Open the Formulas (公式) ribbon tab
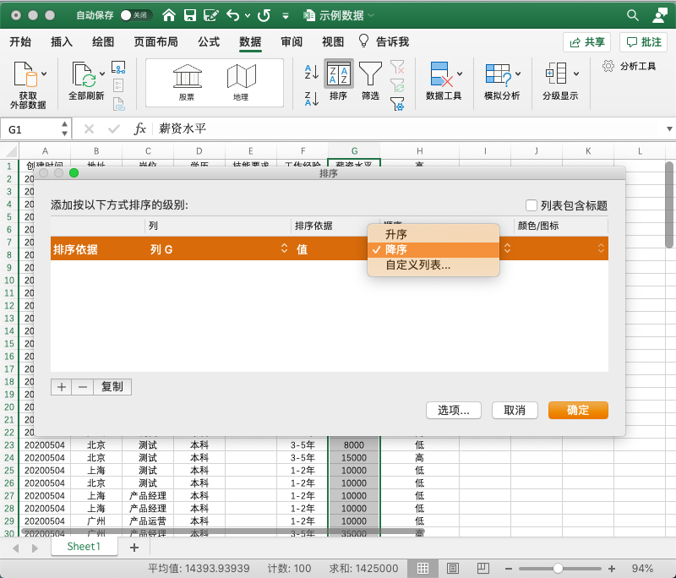 (209, 41)
